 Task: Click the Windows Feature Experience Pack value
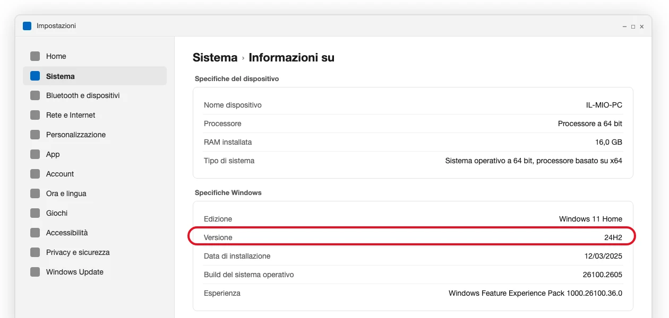(535, 293)
